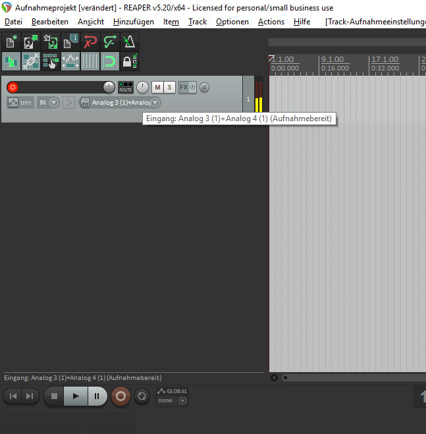Toggle track 1 FX bypass power icon
The width and height of the screenshot is (426, 434).
click(193, 88)
